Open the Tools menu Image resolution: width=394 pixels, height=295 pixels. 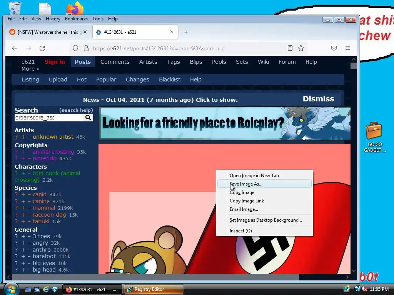(x=98, y=19)
